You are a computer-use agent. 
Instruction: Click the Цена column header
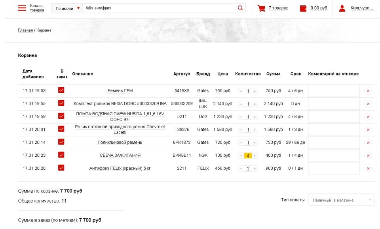(222, 74)
